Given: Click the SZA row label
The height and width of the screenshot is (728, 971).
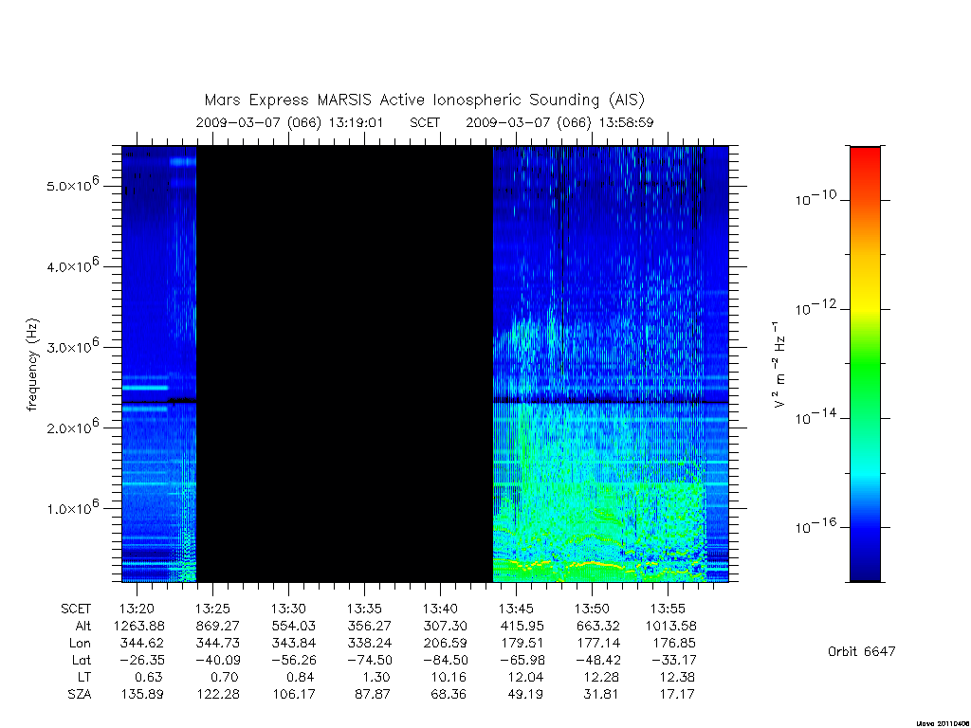Looking at the screenshot, I should point(80,695).
